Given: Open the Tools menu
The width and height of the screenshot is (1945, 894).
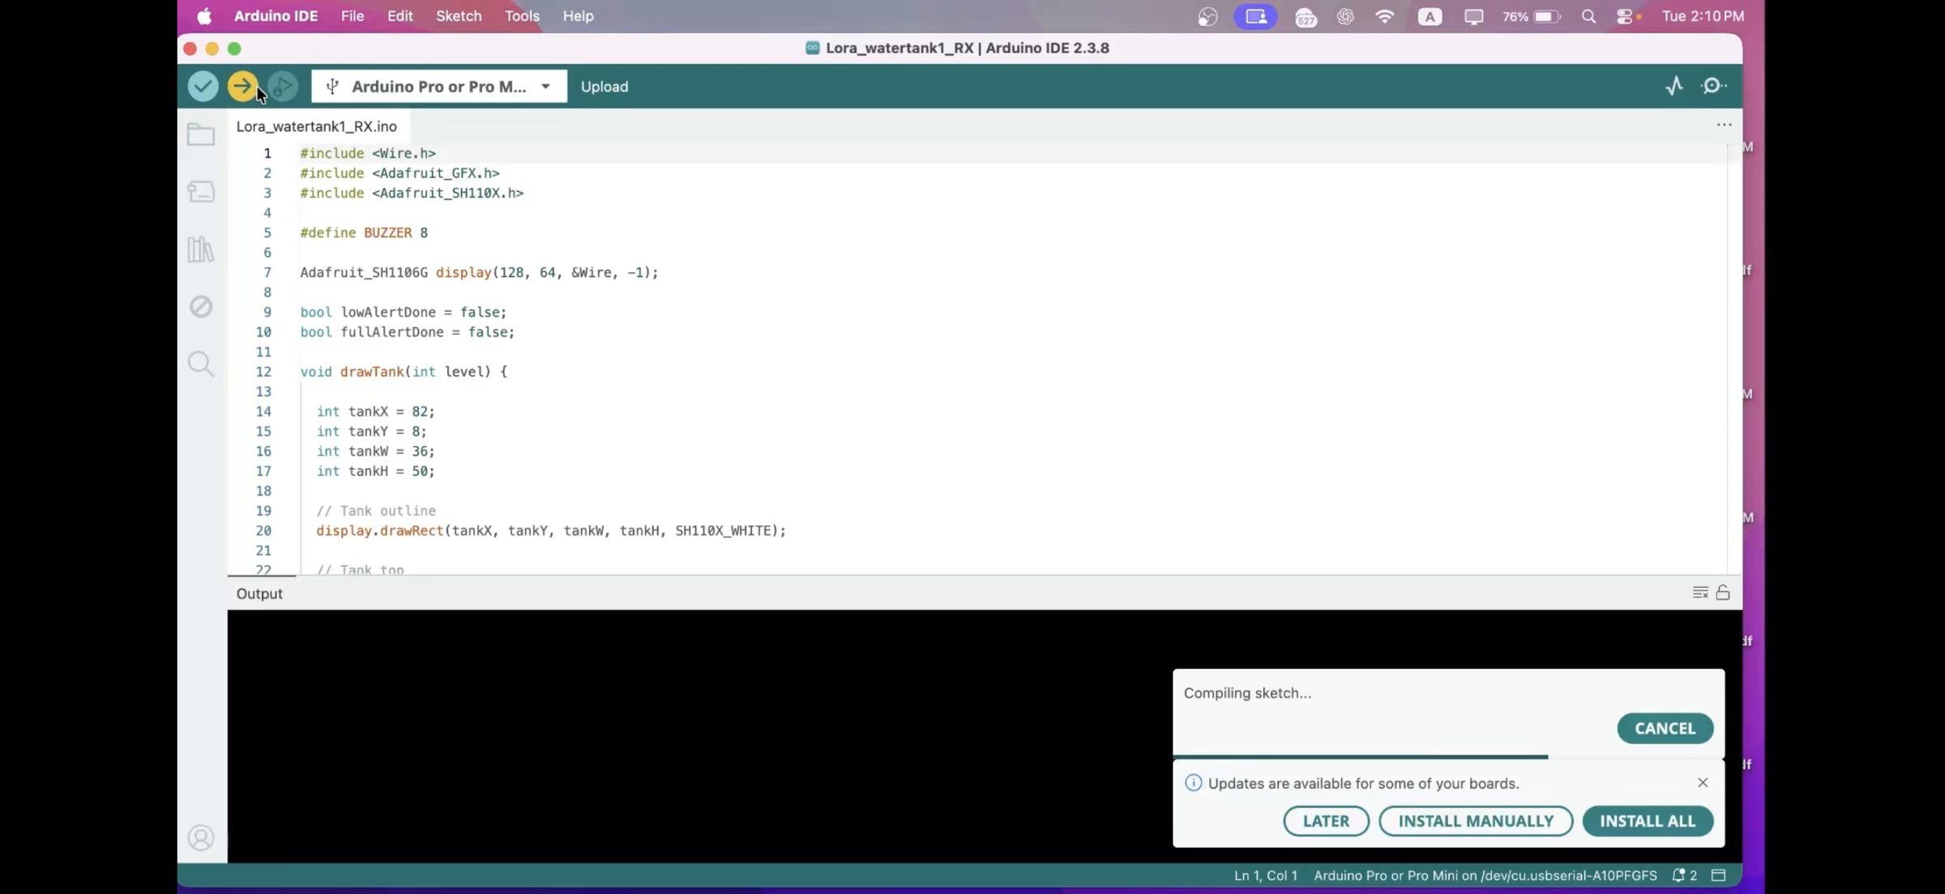Looking at the screenshot, I should [x=522, y=16].
